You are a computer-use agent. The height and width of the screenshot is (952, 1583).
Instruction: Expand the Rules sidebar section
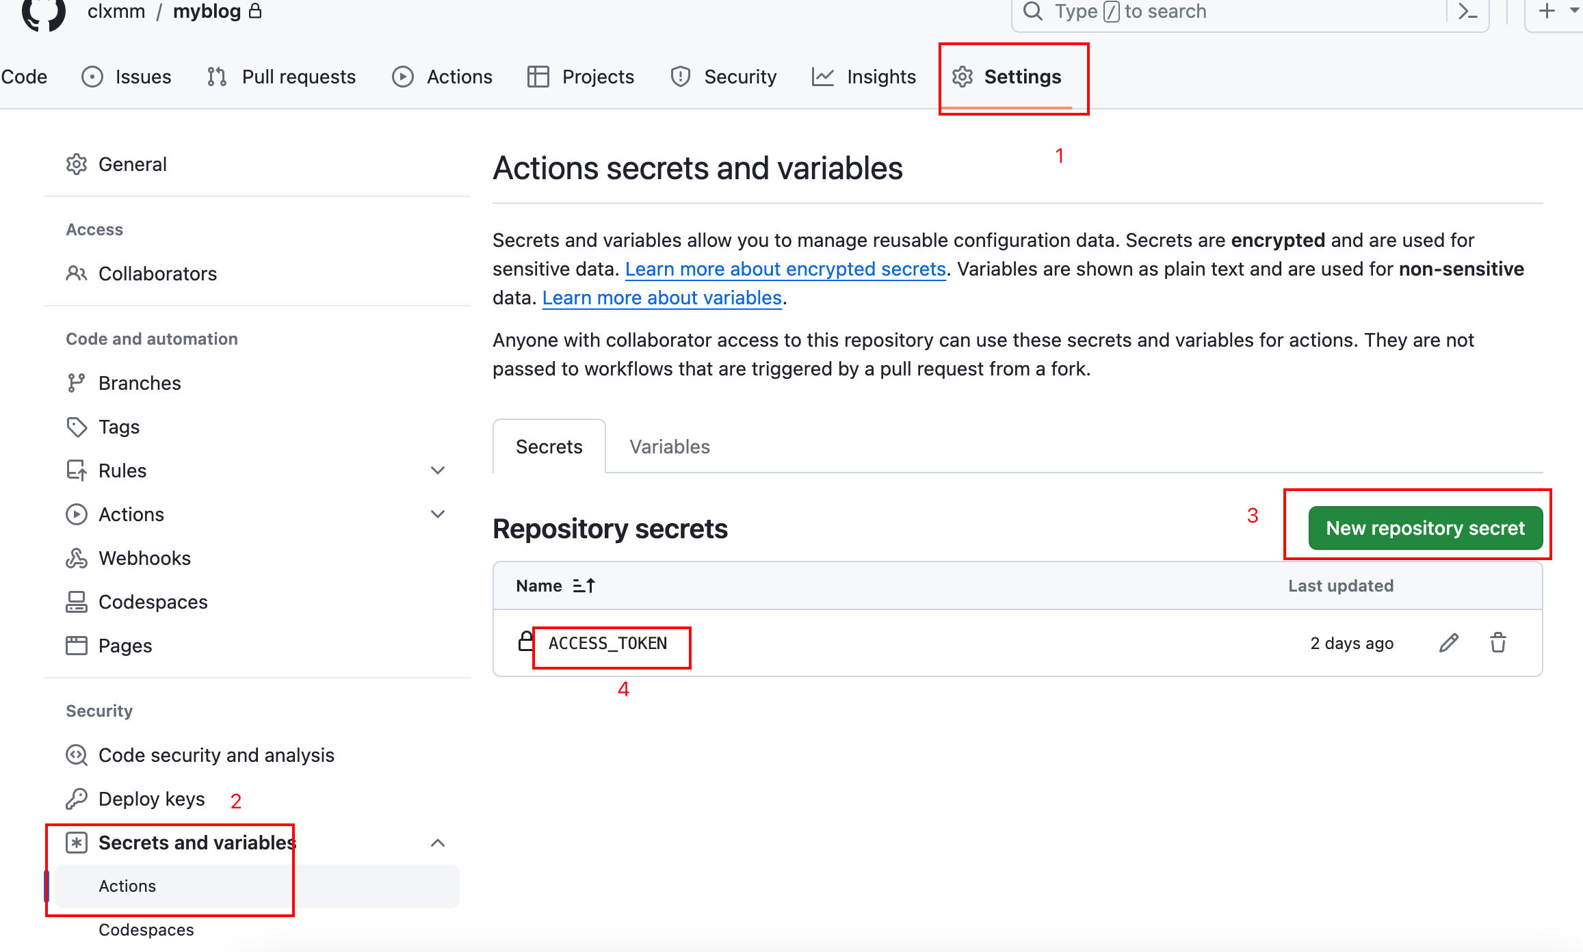[438, 471]
